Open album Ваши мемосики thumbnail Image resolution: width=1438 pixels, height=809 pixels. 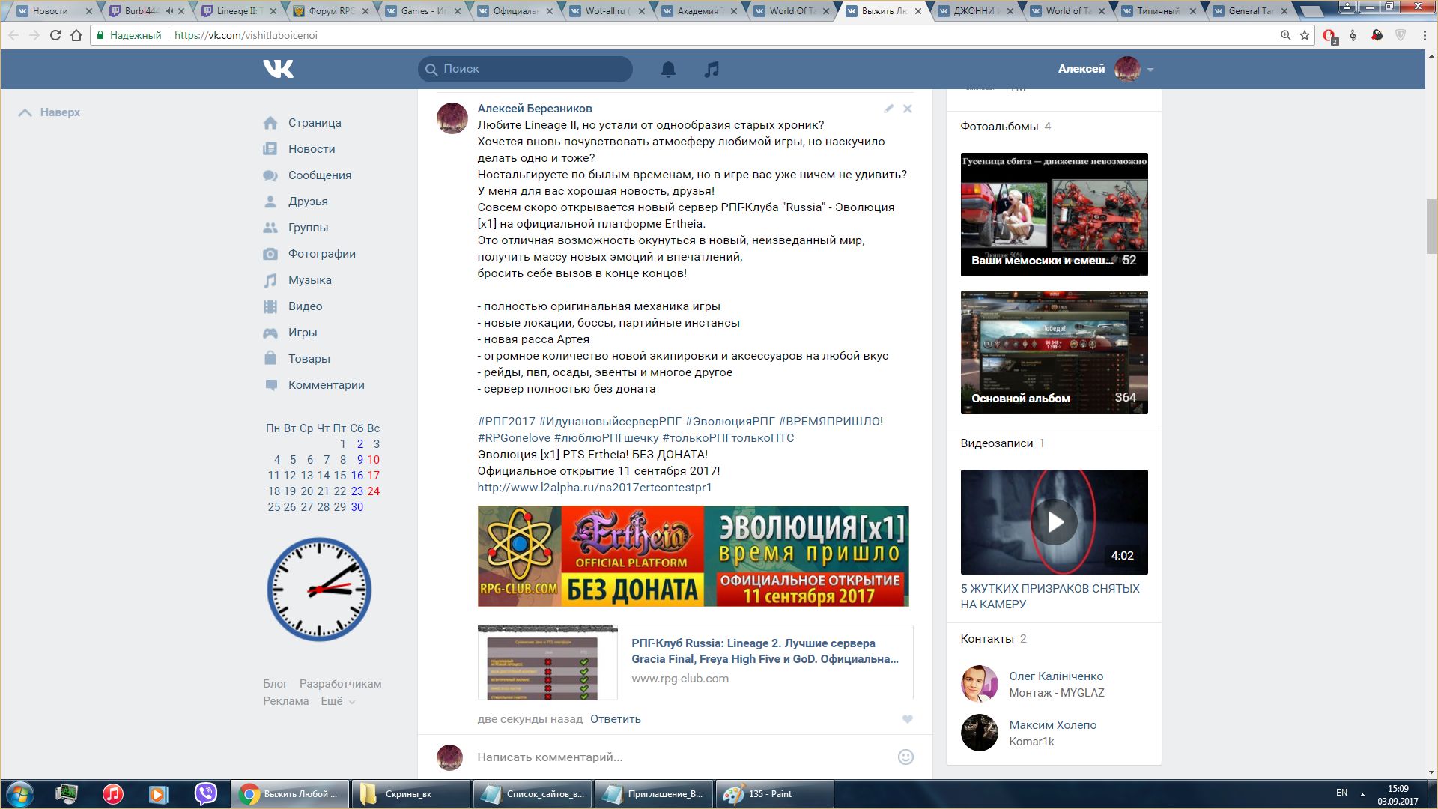click(1054, 214)
